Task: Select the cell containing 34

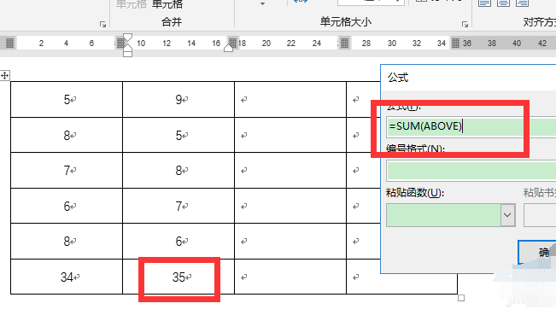Action: click(x=67, y=277)
